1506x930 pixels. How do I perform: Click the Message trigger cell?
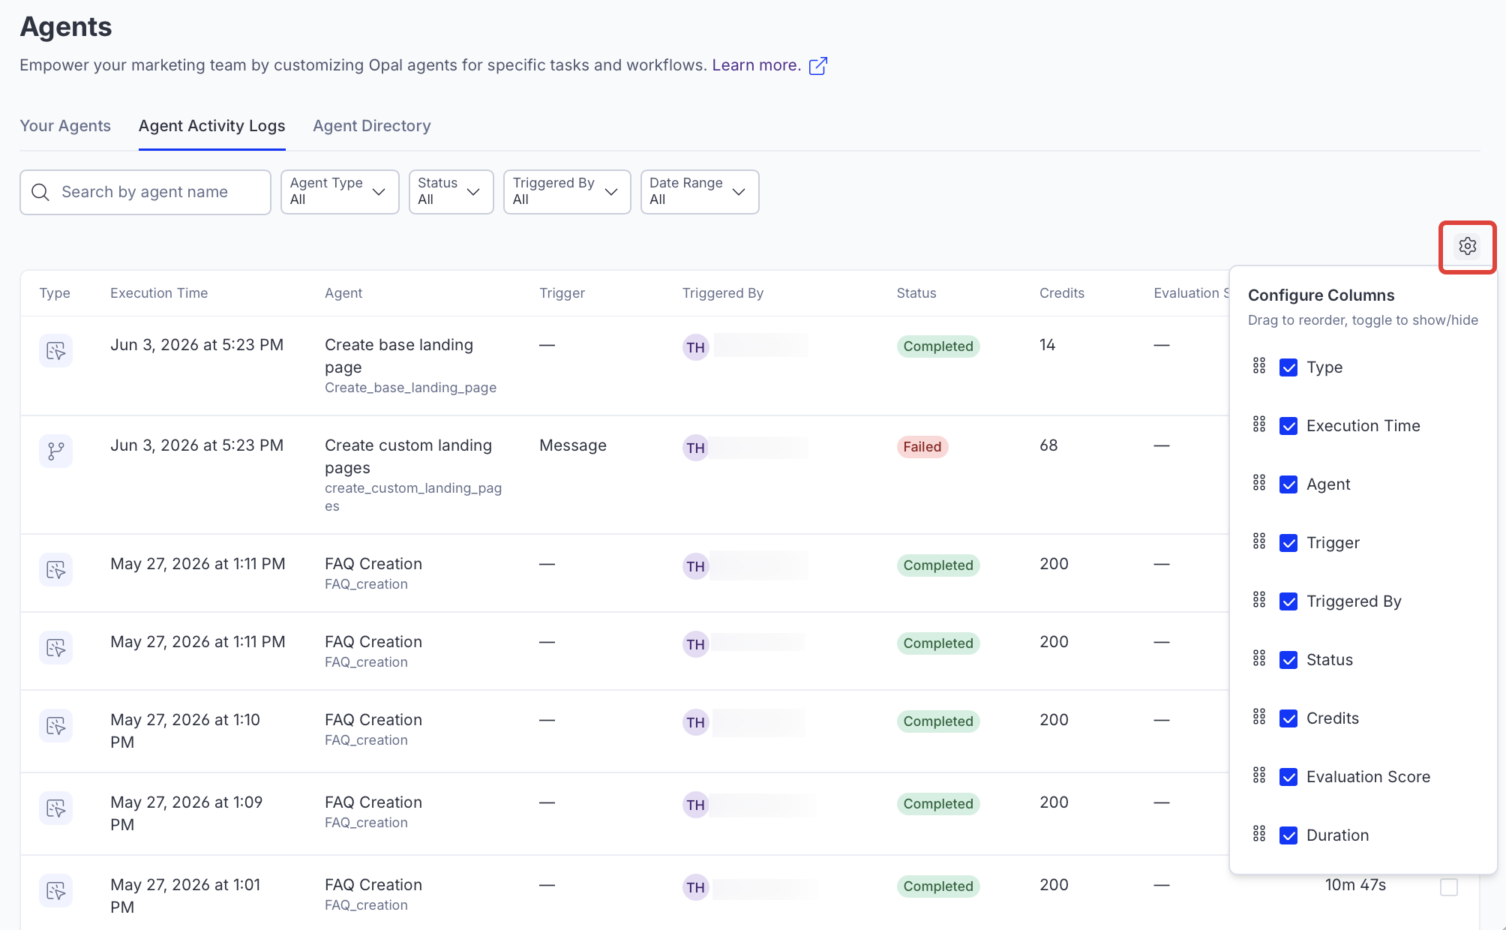pyautogui.click(x=573, y=445)
